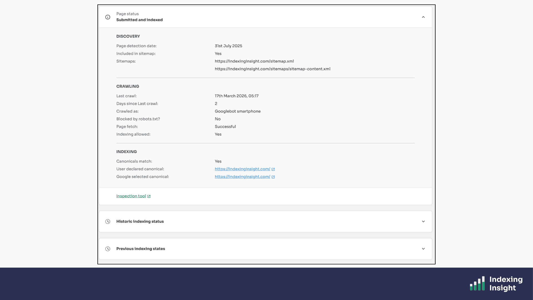Click the Historic indexing status heading
The width and height of the screenshot is (533, 300).
[x=140, y=221]
